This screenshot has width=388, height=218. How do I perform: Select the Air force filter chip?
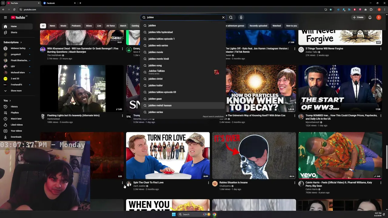tap(111, 26)
